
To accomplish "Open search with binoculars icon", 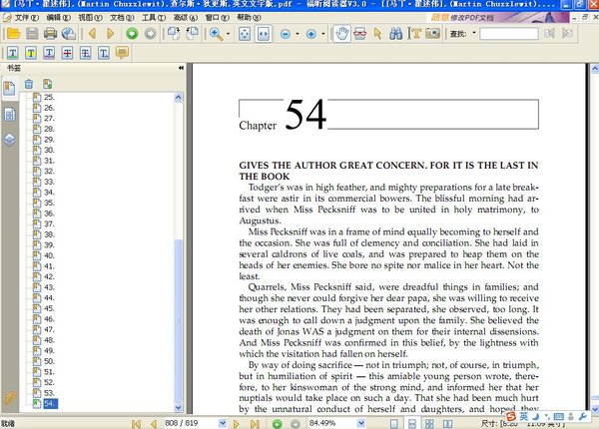I will coord(395,34).
